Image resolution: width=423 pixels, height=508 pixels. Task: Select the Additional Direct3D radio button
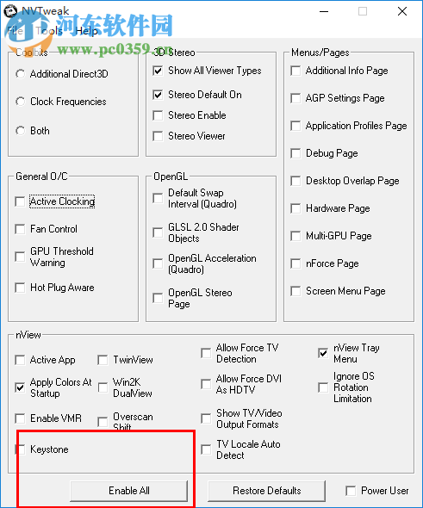point(20,74)
